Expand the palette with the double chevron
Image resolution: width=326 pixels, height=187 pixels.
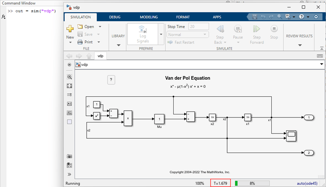pyautogui.click(x=70, y=174)
